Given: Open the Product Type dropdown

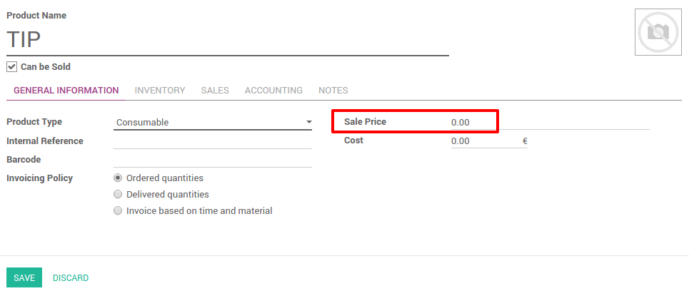Looking at the screenshot, I should click(212, 122).
